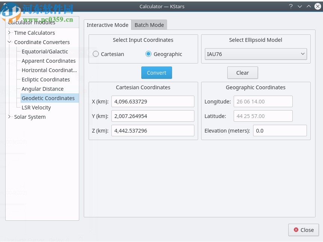Open the IAU76 ellipsoid model dropdown
323x242 pixels.
click(256, 54)
